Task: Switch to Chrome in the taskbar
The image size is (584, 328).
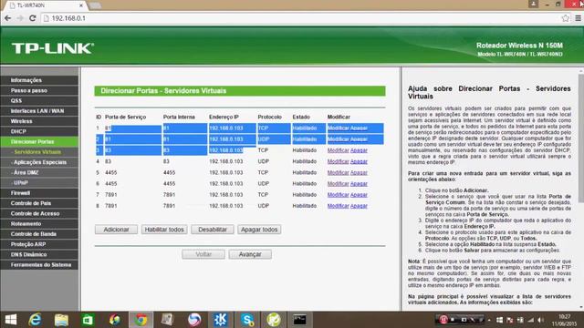Action: [141, 320]
